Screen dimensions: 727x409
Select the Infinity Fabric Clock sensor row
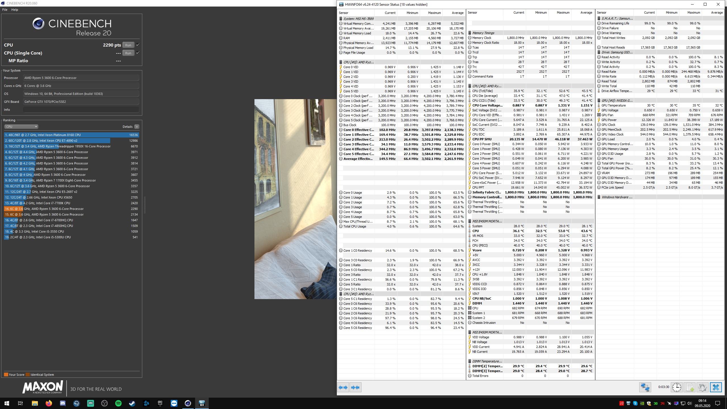(x=530, y=192)
